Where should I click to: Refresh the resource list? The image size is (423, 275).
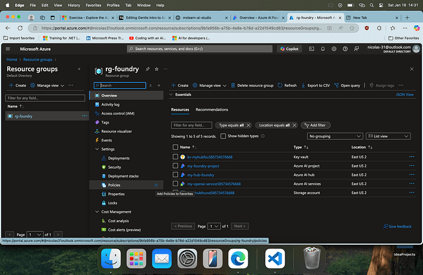287,85
